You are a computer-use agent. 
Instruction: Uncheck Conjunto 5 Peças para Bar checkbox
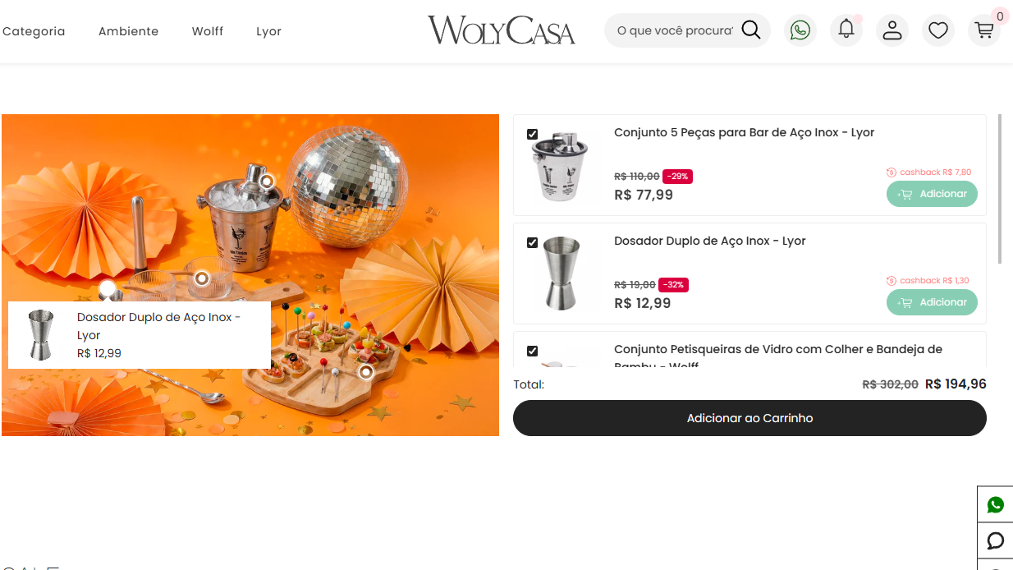click(x=532, y=134)
